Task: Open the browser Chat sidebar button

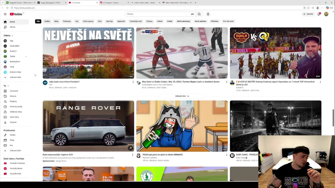Action: pyautogui.click(x=329, y=8)
